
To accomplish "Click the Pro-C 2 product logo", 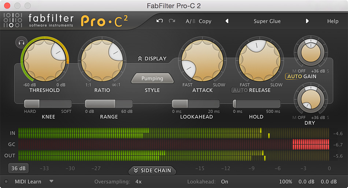I will [104, 21].
